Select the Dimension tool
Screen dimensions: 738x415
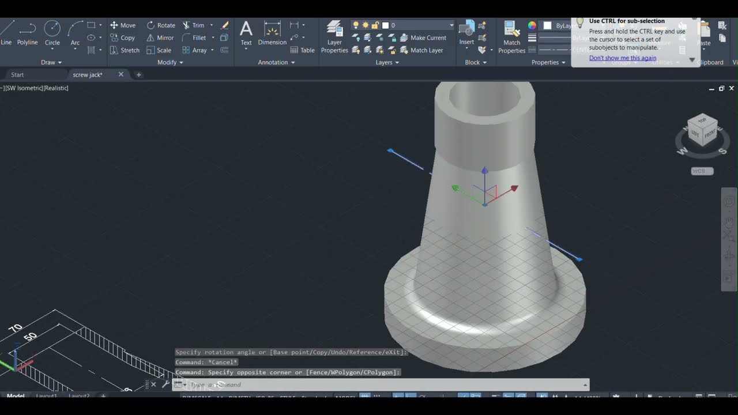[x=272, y=33]
